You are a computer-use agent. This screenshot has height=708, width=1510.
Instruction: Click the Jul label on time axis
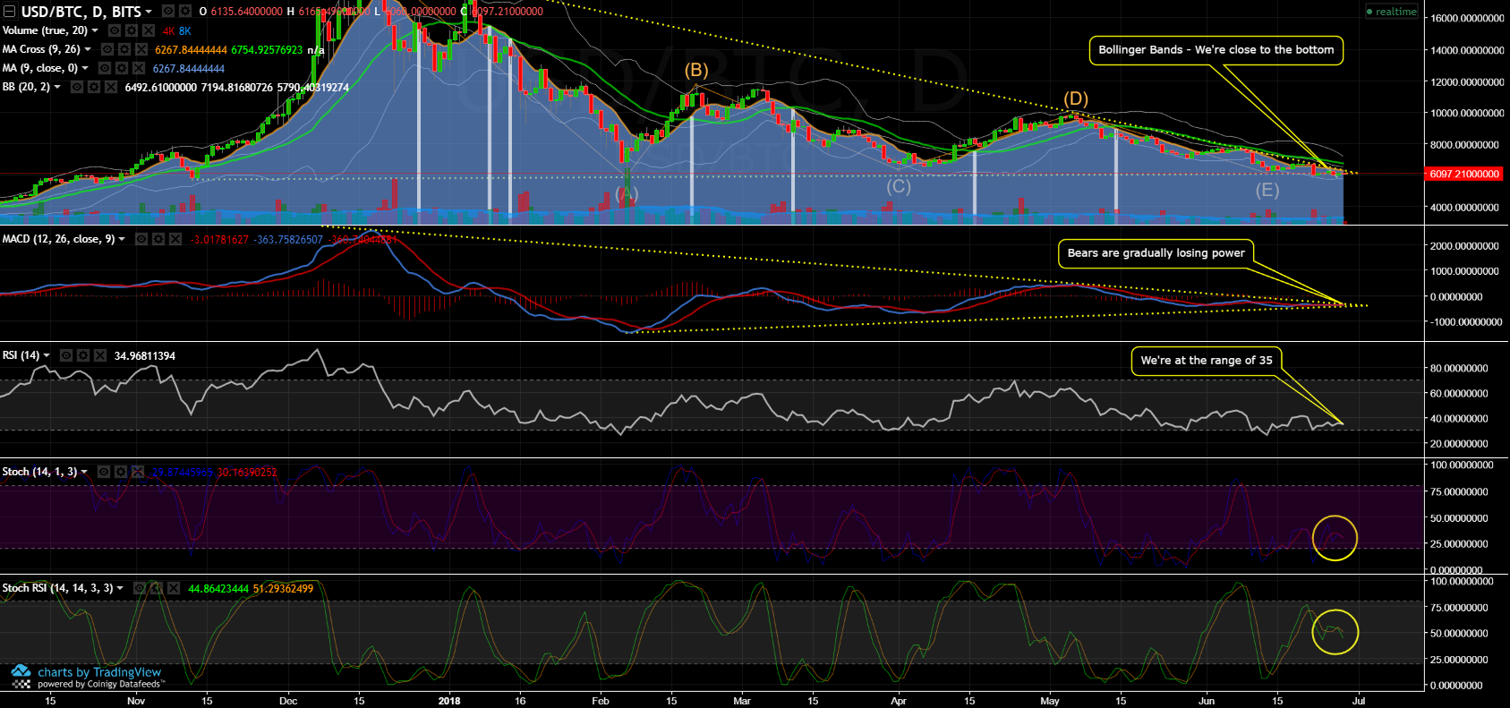click(1359, 701)
